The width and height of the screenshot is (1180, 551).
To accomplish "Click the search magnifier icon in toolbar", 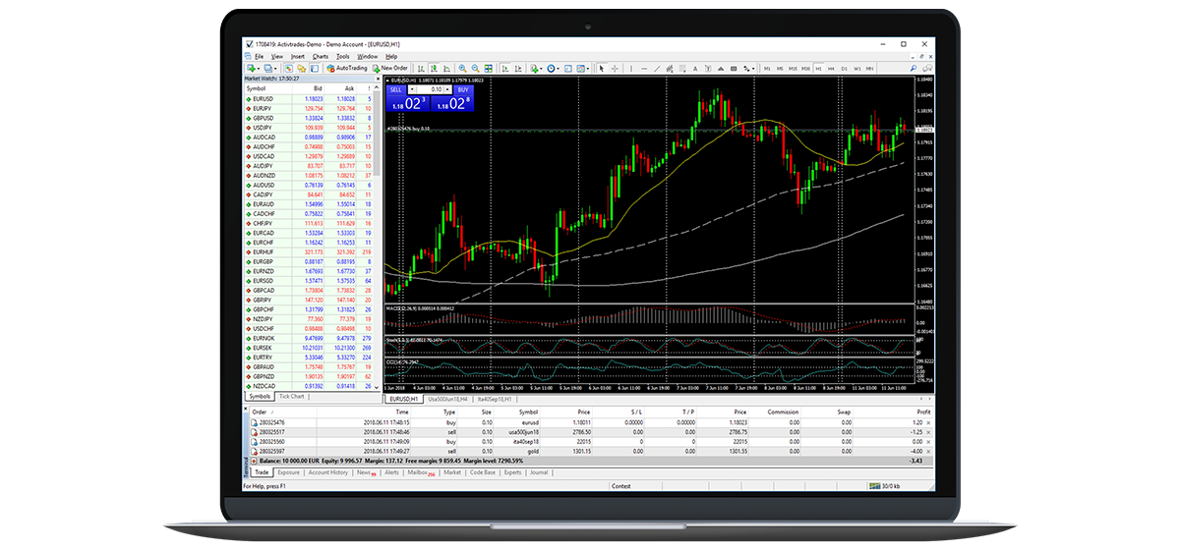I will [914, 69].
